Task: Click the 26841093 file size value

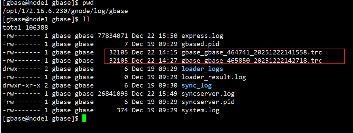Action: pos(113,94)
